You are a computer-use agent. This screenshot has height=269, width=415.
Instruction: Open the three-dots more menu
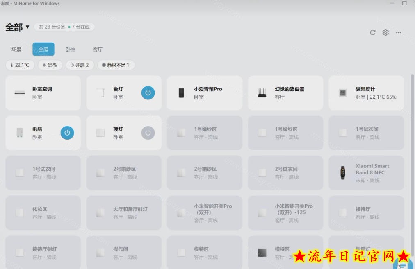pos(398,32)
